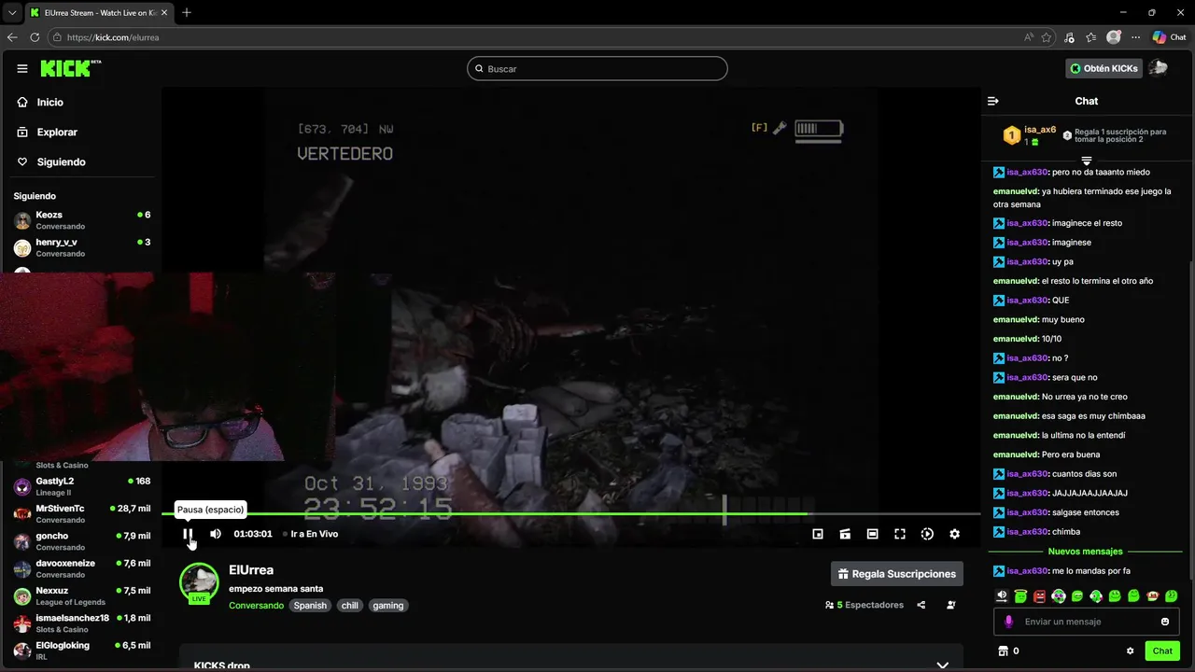Image resolution: width=1195 pixels, height=672 pixels.
Task: Expand the KICKS drop panel chevron
Action: pos(942,665)
